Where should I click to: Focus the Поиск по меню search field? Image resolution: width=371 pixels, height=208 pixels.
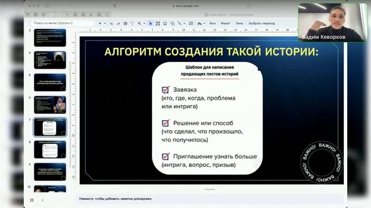click(x=63, y=23)
